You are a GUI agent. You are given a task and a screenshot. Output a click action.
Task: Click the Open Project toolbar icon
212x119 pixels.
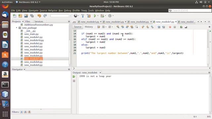(x=26, y=16)
